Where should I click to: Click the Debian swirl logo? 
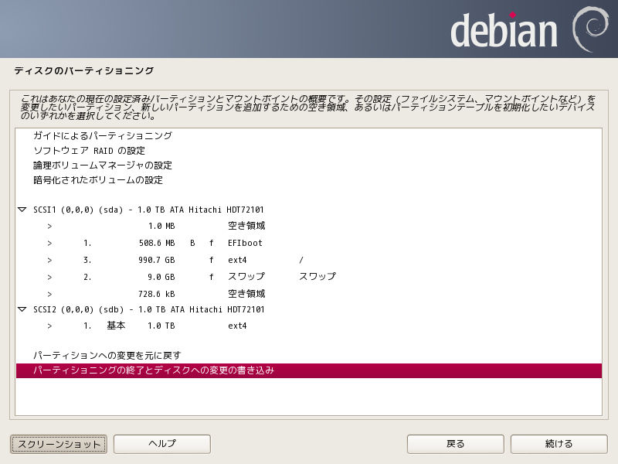590,29
